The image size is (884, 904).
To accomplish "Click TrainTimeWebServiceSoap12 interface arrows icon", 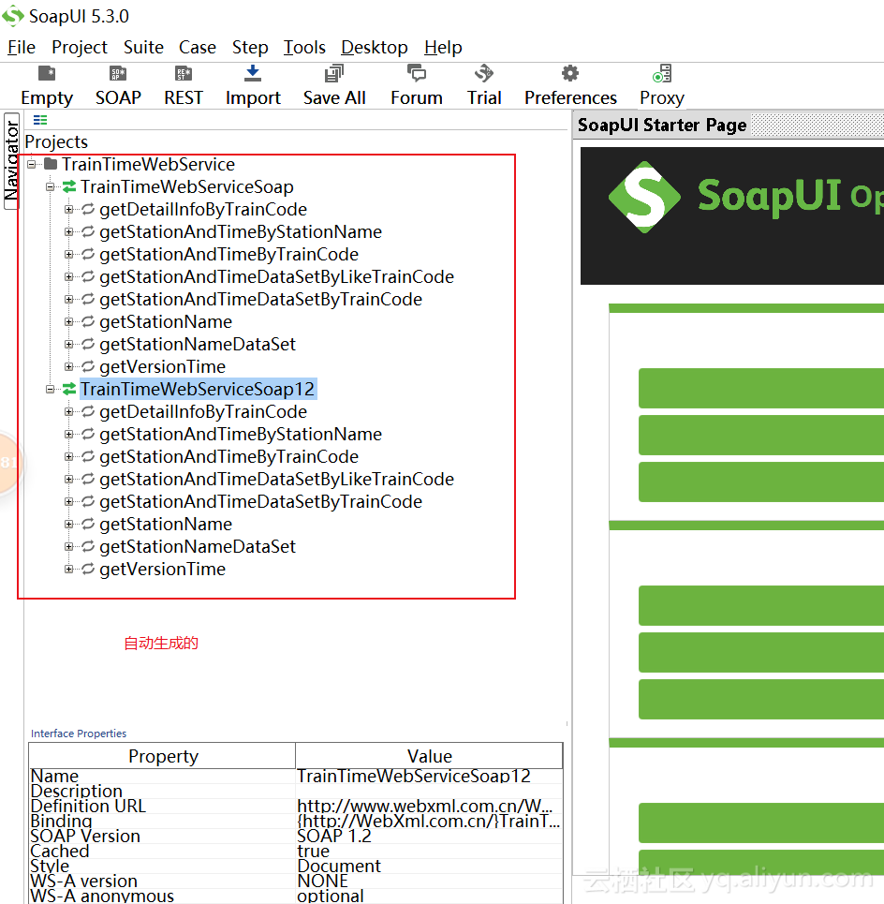I will point(69,389).
